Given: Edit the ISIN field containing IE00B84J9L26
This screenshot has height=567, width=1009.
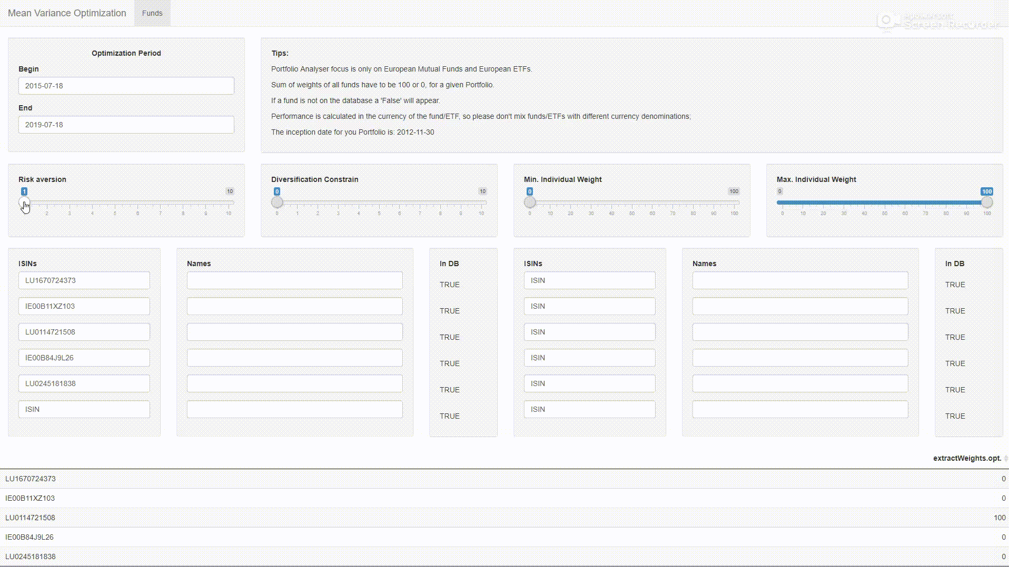Looking at the screenshot, I should 84,358.
